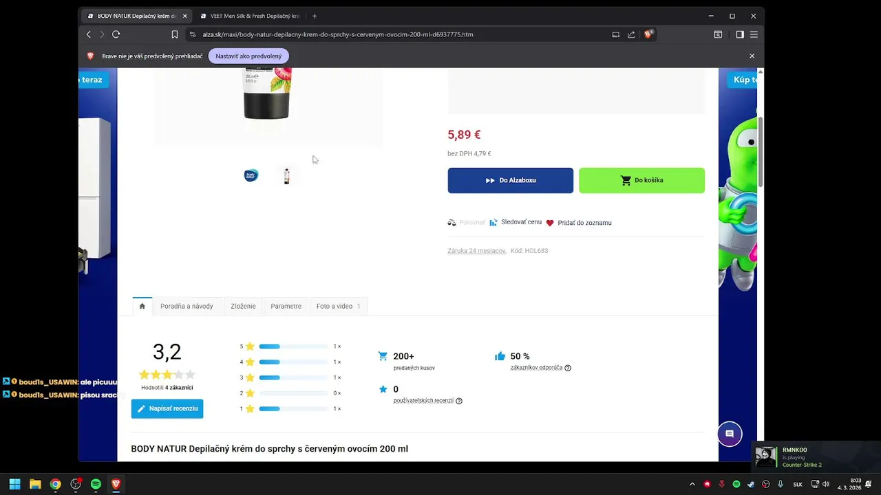Click Do Alzaboxu button
881x495 pixels.
(x=510, y=180)
